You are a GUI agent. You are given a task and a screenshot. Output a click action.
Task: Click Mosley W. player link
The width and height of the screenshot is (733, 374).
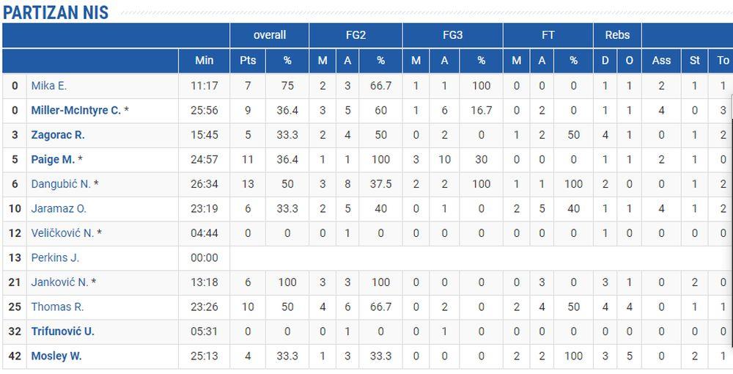click(x=56, y=356)
